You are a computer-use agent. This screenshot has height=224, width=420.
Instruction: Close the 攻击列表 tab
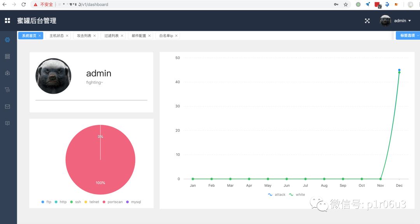tap(94, 36)
